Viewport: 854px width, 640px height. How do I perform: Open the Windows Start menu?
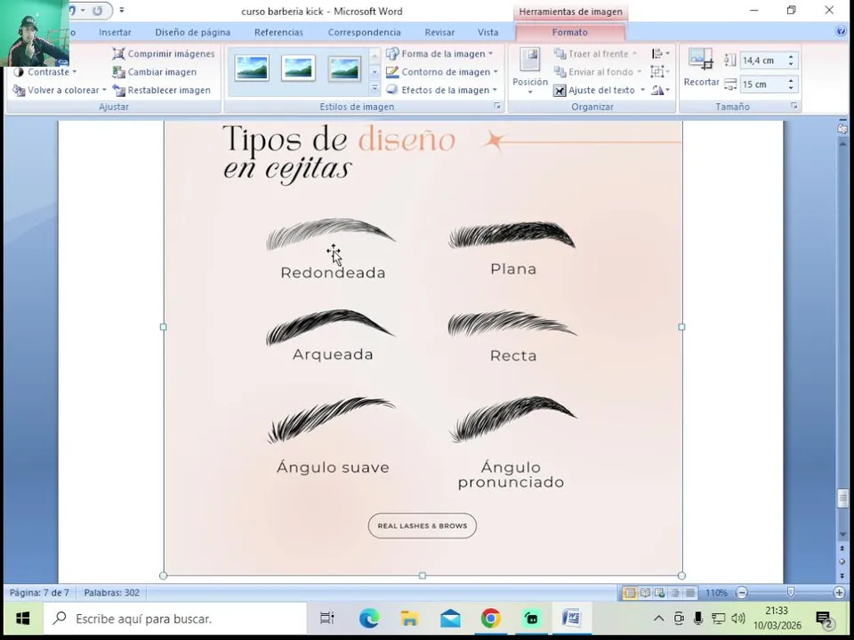pos(22,619)
